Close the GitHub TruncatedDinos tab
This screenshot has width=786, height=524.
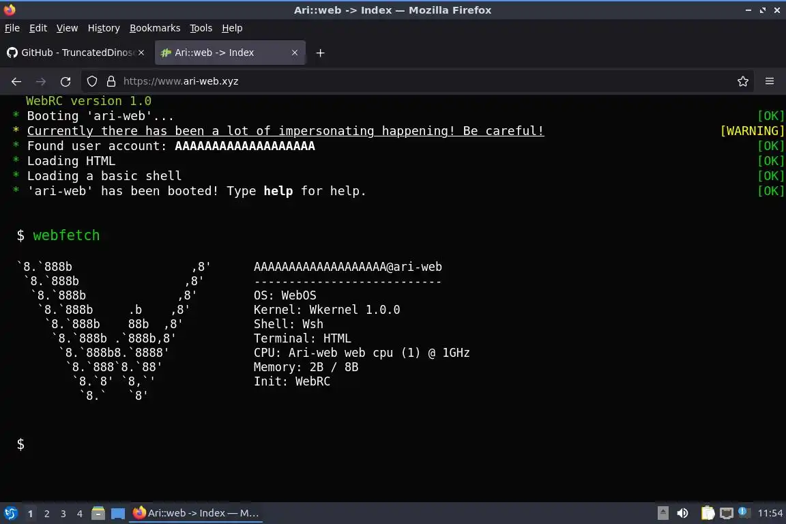(x=141, y=53)
